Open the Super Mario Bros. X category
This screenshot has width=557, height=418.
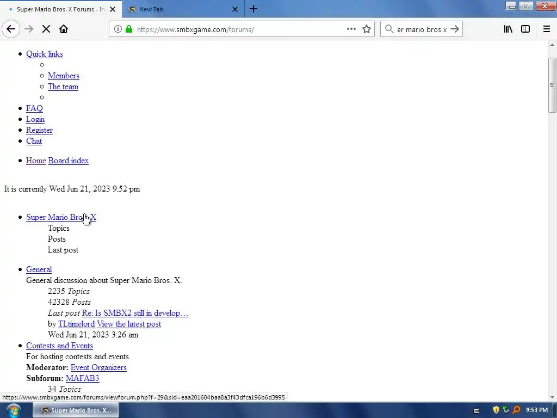pyautogui.click(x=61, y=217)
